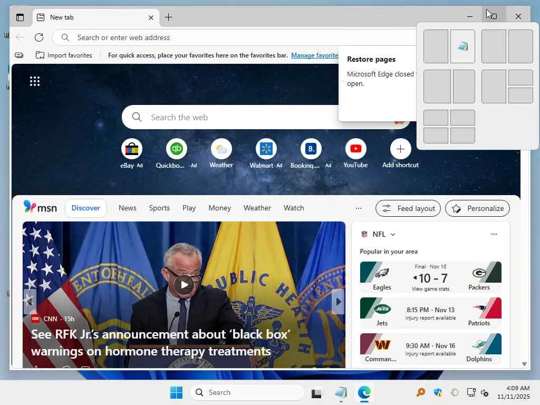Image resolution: width=540 pixels, height=405 pixels.
Task: Open the QuickBooks shortcut
Action: pyautogui.click(x=176, y=153)
